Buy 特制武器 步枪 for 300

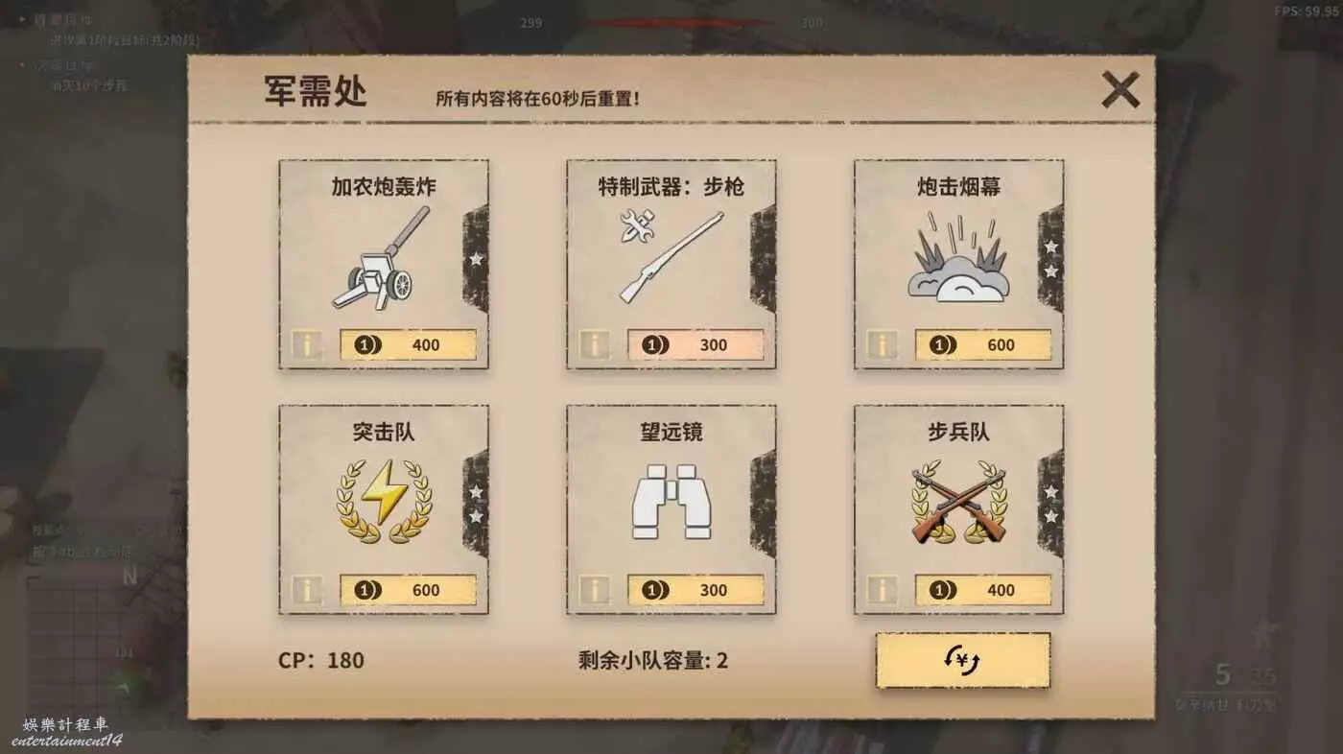tap(695, 345)
